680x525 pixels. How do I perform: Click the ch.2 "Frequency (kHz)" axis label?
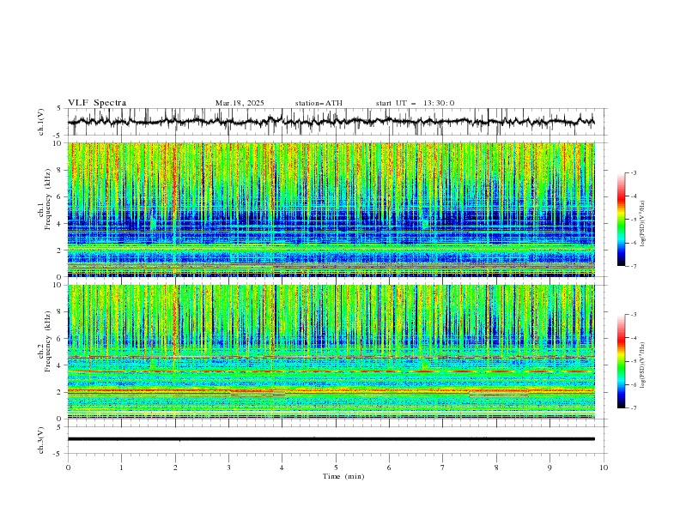click(x=47, y=341)
